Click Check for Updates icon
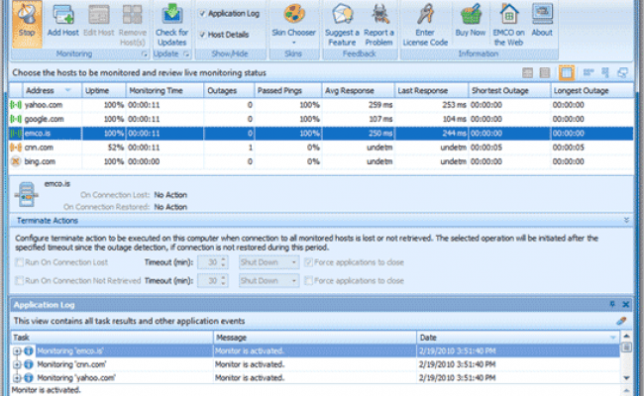The image size is (644, 396). click(171, 14)
